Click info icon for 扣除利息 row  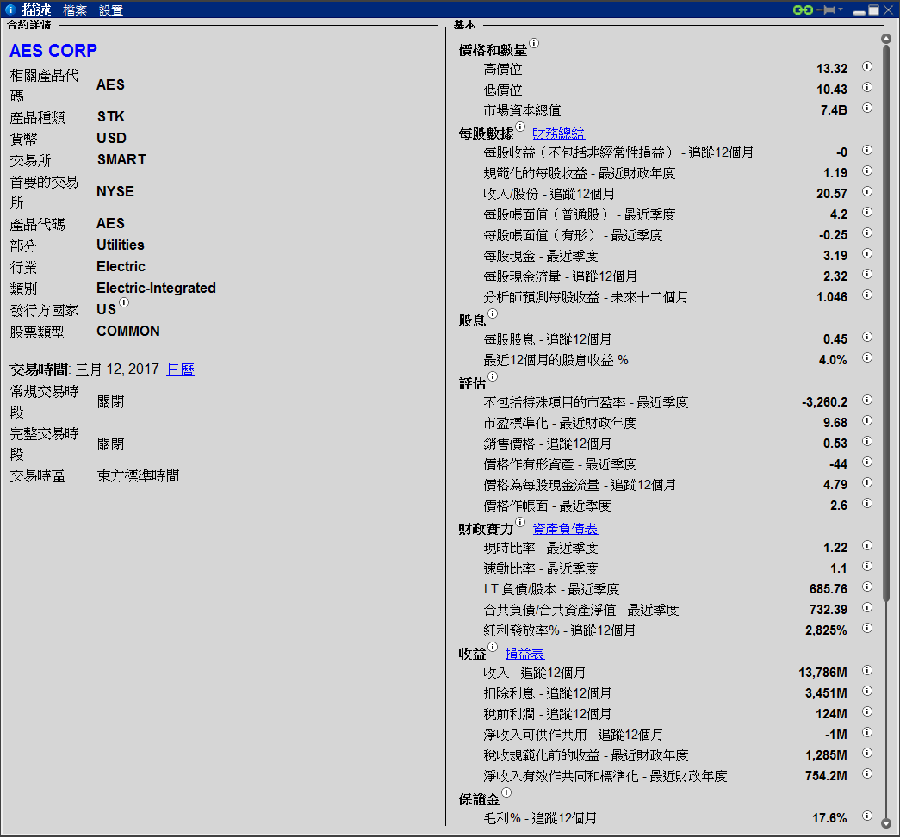(867, 691)
